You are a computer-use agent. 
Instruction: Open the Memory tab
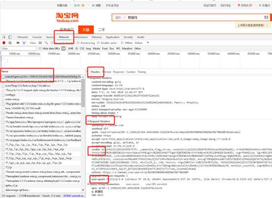(x=97, y=37)
